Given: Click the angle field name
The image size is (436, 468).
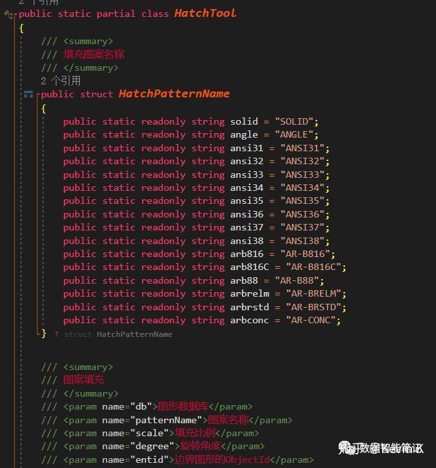Looking at the screenshot, I should tap(244, 135).
